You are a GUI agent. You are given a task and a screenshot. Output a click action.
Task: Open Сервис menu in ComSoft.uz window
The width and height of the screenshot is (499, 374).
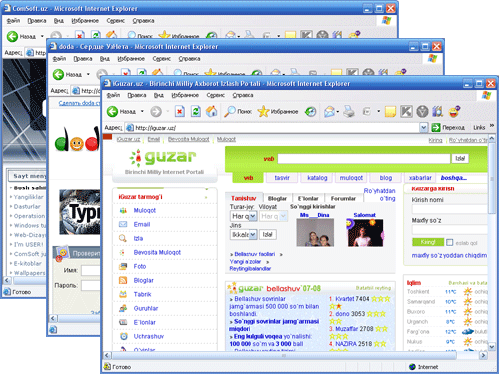tap(116, 21)
